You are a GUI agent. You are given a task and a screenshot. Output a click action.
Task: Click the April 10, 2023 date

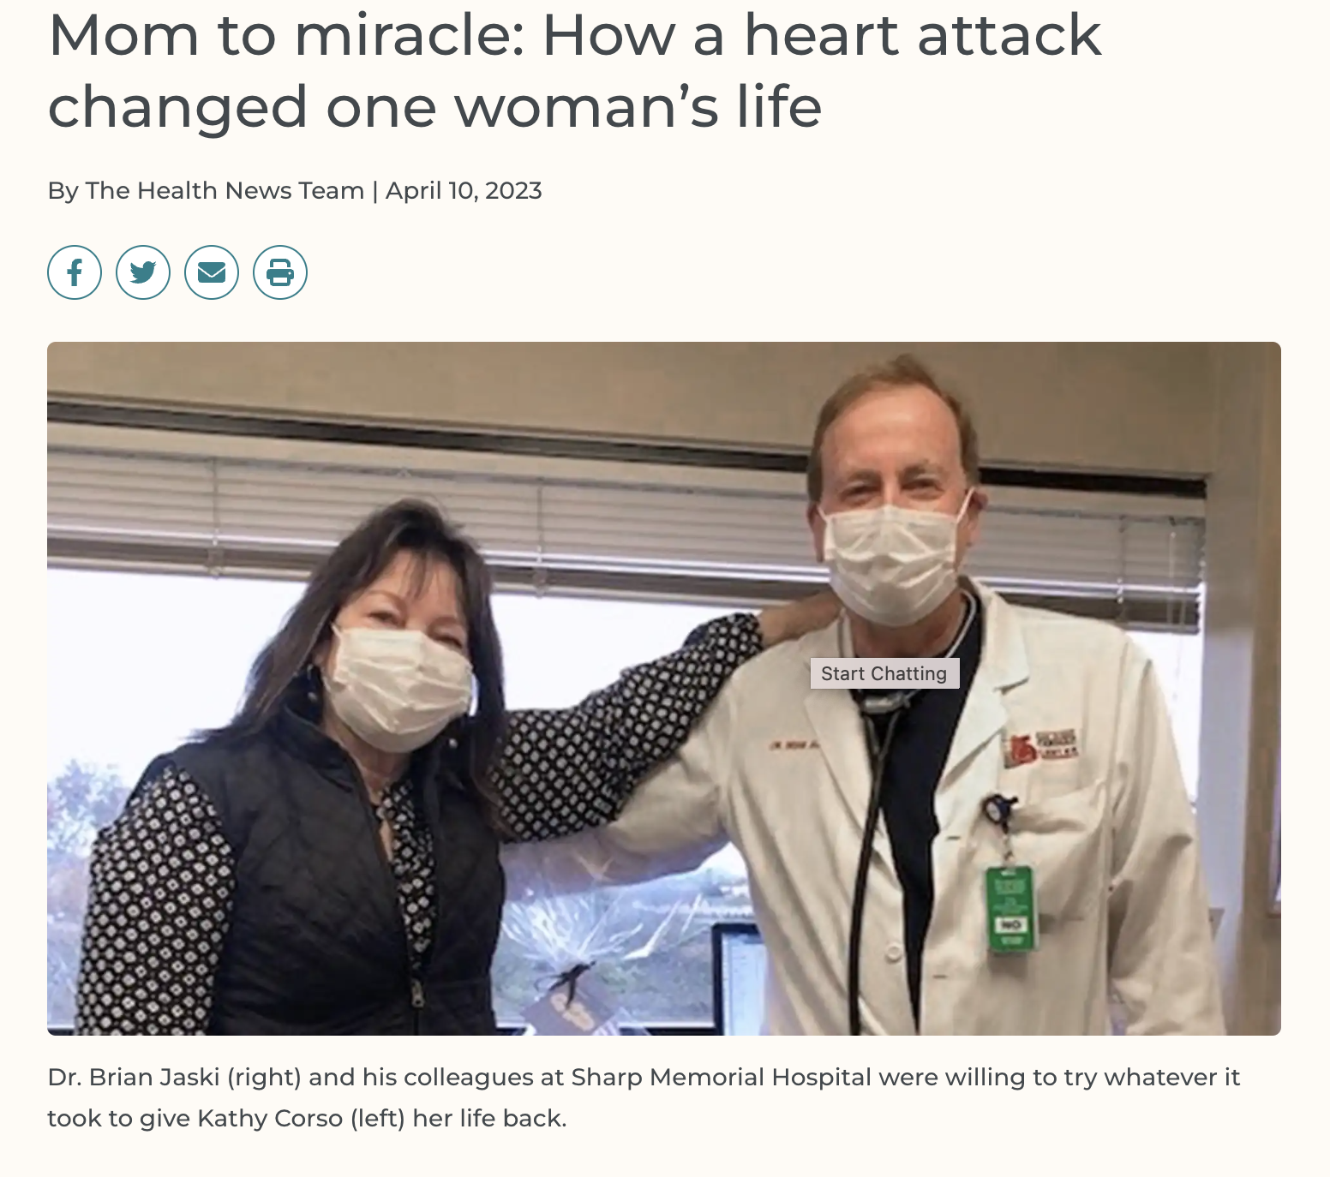coord(464,190)
